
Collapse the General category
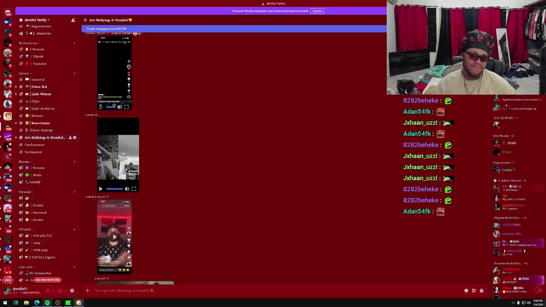pos(24,73)
